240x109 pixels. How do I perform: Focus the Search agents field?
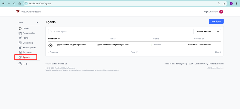pos(121,32)
